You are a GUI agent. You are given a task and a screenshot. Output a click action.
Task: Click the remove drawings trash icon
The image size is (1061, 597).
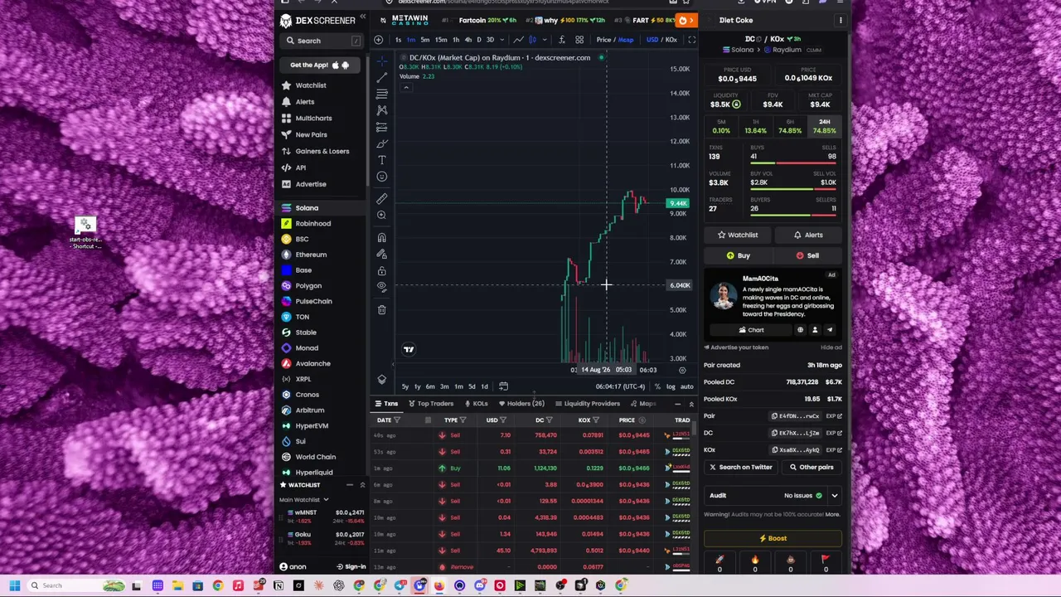[x=381, y=309]
